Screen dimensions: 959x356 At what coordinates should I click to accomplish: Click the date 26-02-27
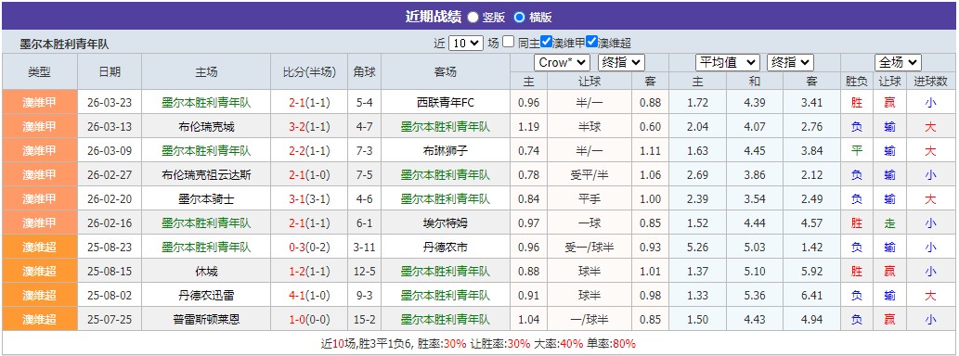pos(110,175)
